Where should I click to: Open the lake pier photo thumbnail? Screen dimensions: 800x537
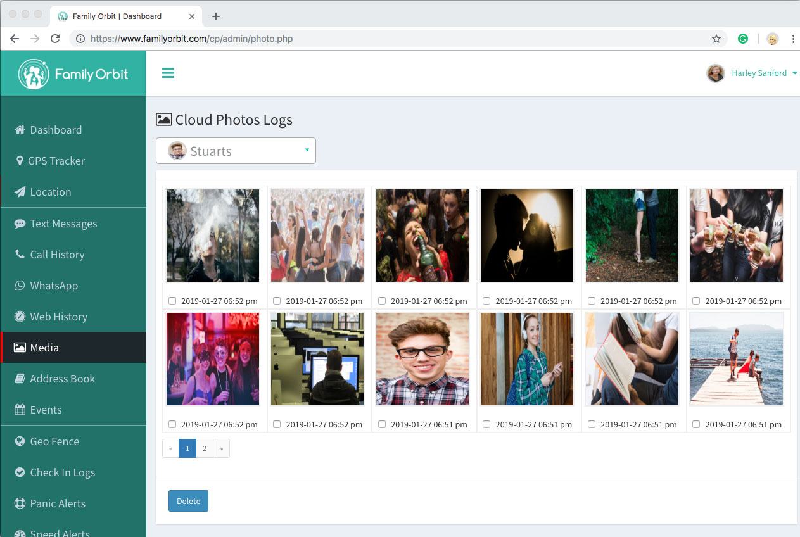click(x=737, y=359)
